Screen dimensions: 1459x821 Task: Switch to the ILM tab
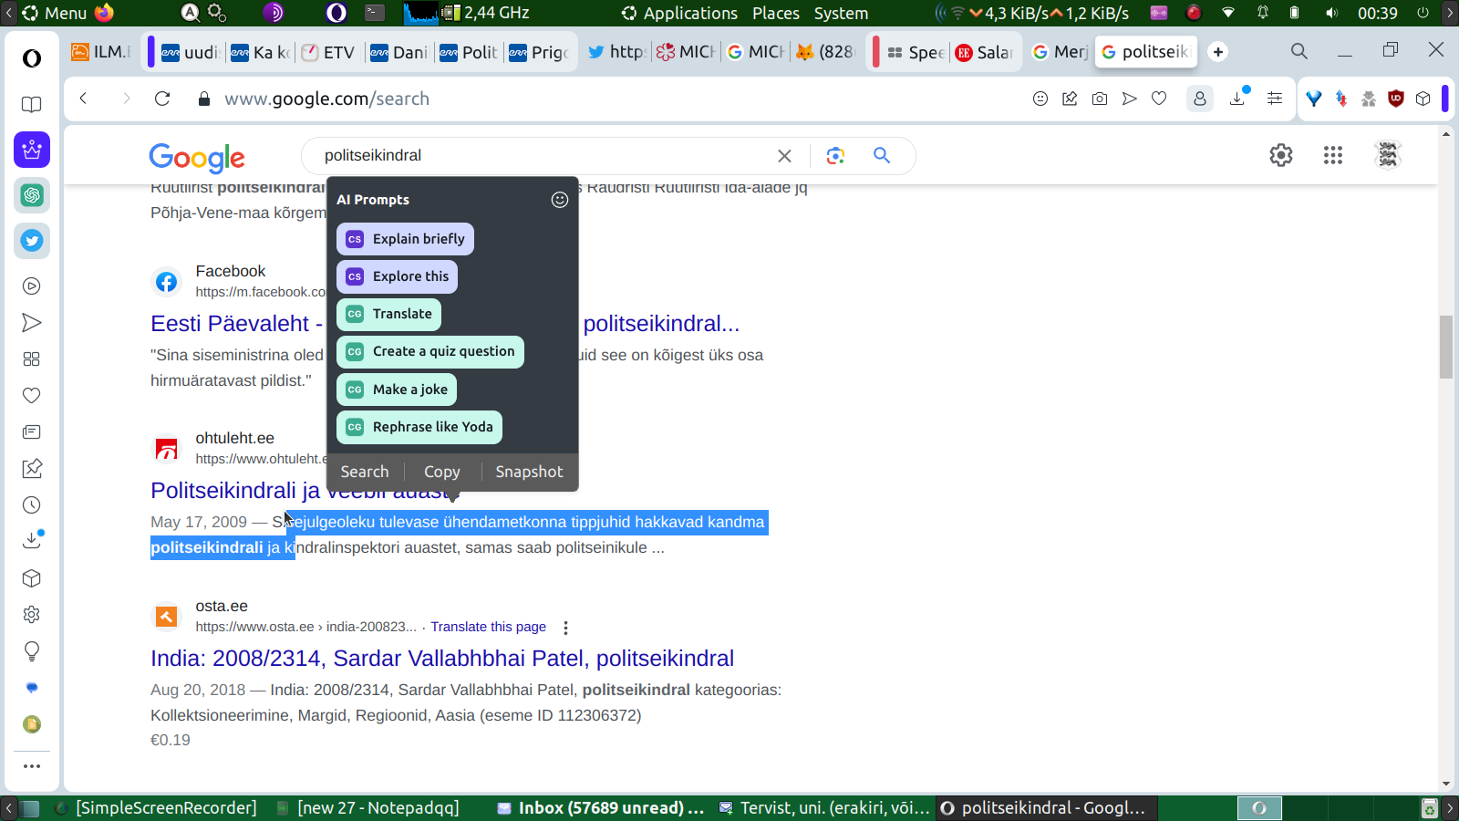pos(101,52)
